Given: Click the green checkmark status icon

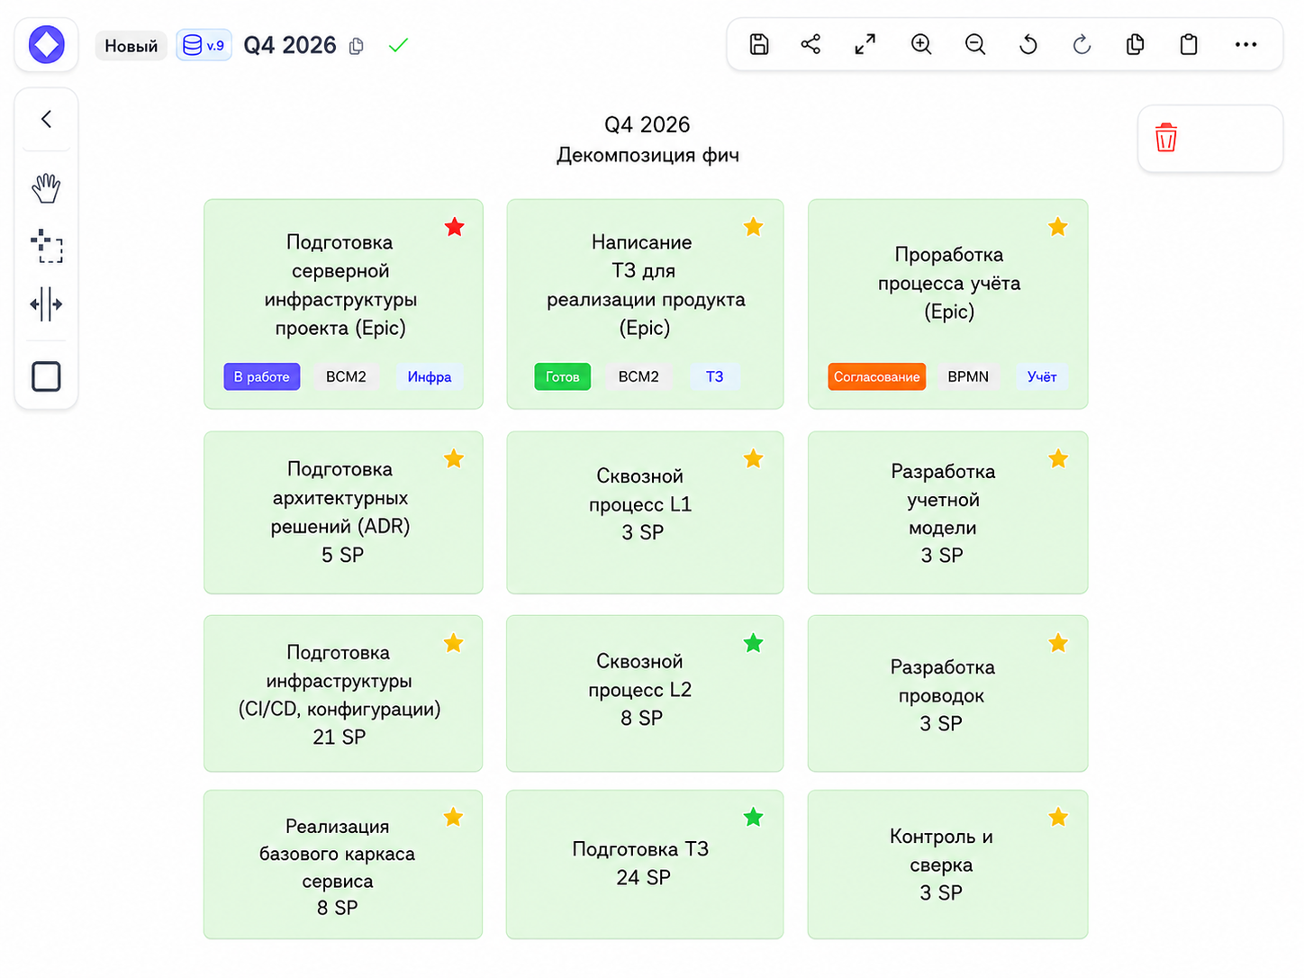Looking at the screenshot, I should [398, 45].
